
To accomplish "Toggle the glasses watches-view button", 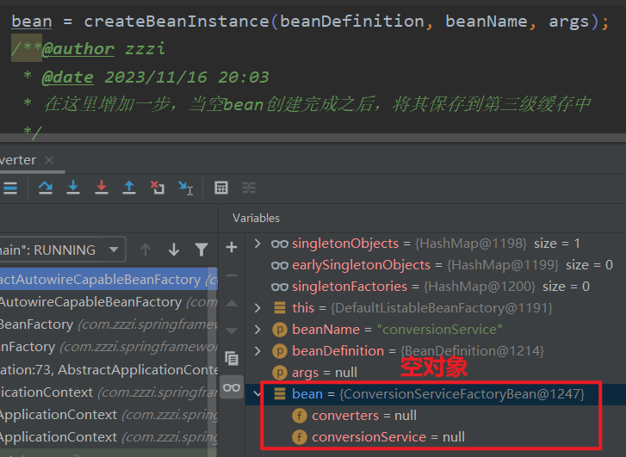I will click(231, 387).
